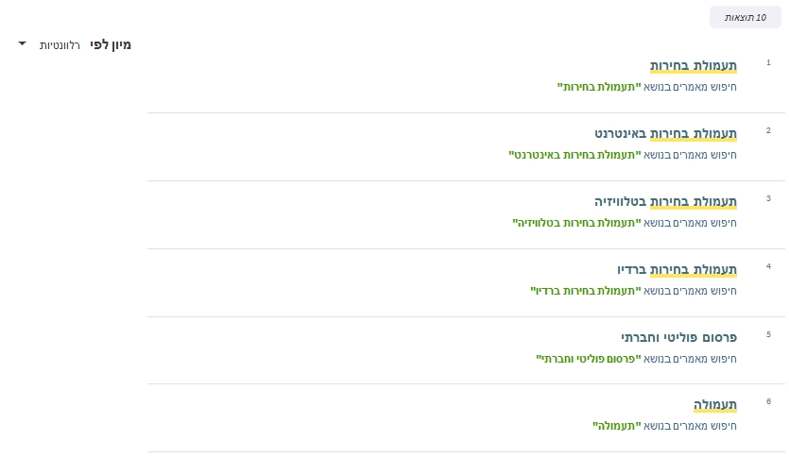Click result number 3 marker
Viewport: 789px width, 458px height.
coord(768,198)
